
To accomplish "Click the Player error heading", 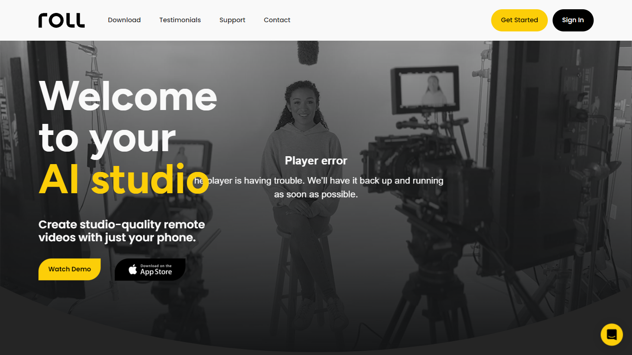I will point(316,160).
